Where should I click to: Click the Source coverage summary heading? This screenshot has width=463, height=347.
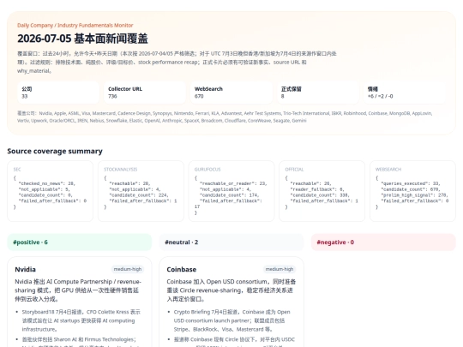click(55, 151)
